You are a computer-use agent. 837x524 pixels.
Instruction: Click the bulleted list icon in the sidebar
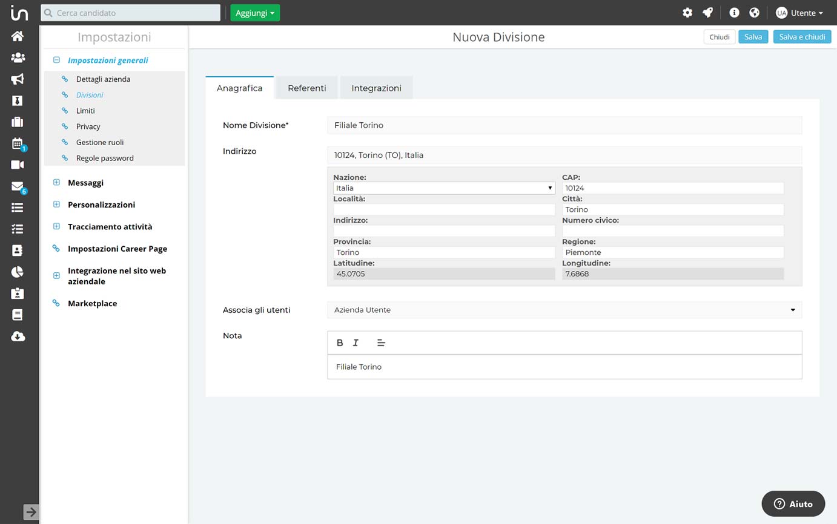18,208
